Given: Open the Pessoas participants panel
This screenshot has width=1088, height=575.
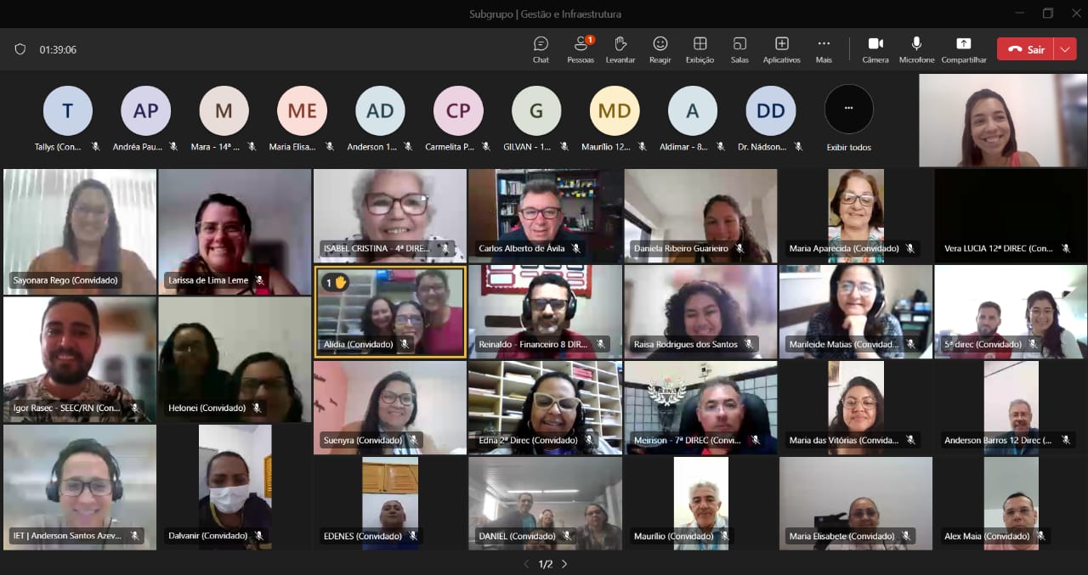Looking at the screenshot, I should coord(581,49).
